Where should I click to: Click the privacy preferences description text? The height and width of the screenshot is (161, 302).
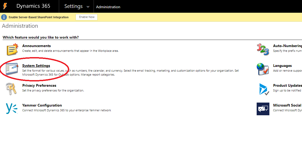point(53,90)
